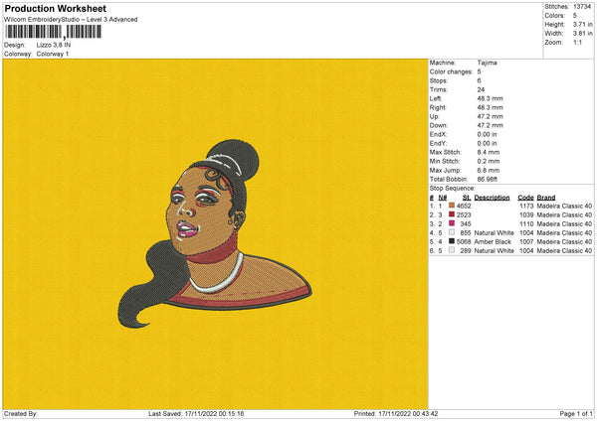Click the Machine value 'Tajima'
The image size is (597, 421).
pos(487,63)
